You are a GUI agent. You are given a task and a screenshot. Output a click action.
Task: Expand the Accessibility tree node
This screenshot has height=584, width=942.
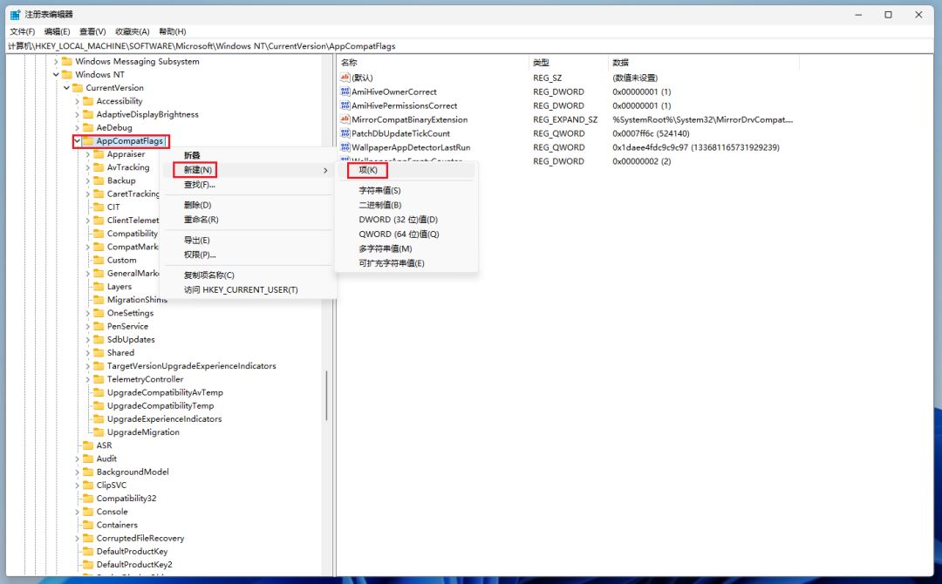point(77,101)
